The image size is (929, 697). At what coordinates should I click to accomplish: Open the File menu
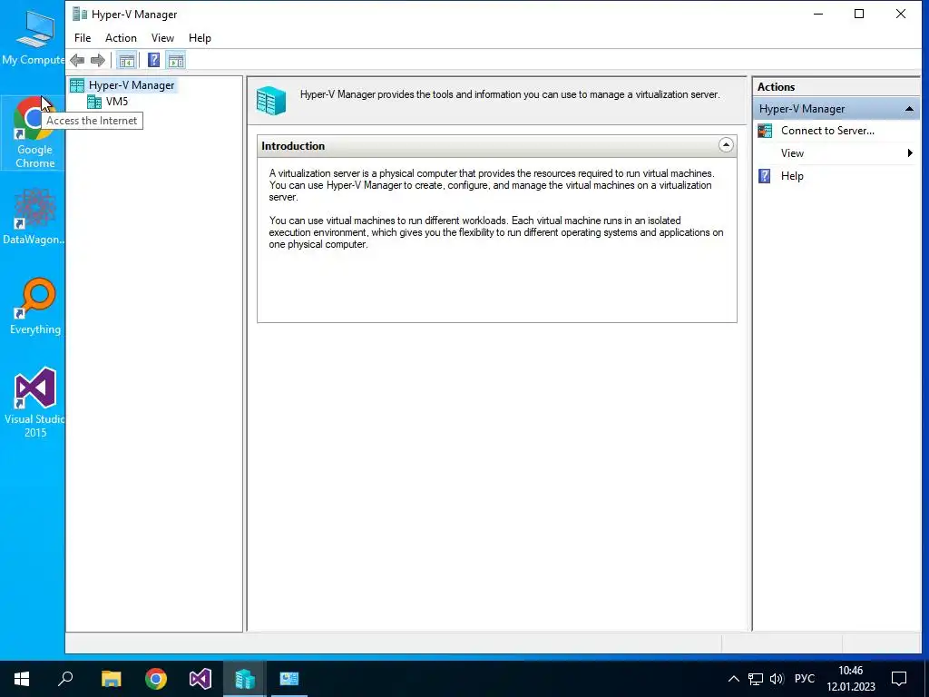click(x=83, y=38)
